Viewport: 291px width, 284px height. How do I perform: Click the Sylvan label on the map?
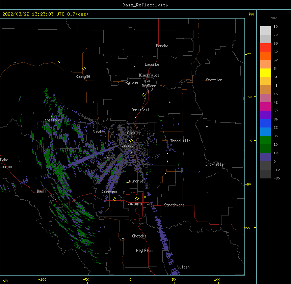coord(132,83)
